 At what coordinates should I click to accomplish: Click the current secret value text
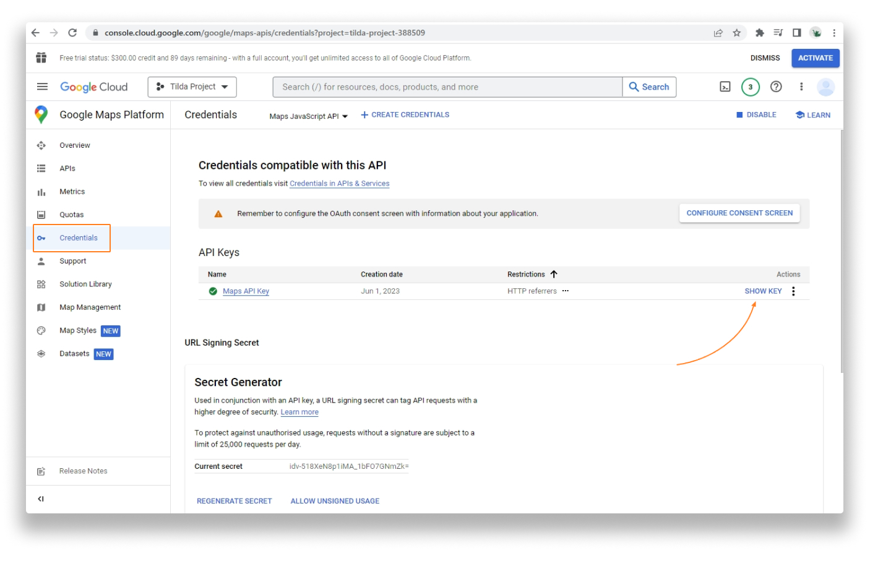pyautogui.click(x=349, y=466)
